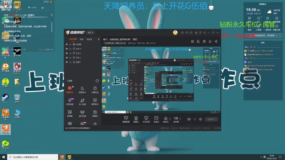Open the hamburger menu in title bar
The image size is (285, 160).
[x=204, y=33]
